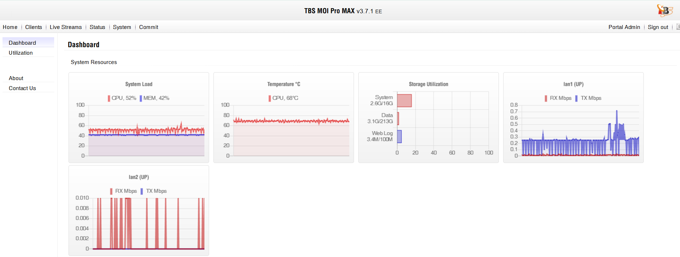Screen dimensions: 680x257
Task: Click the blue TX Mbps swatch in lan1 chart
Action: (x=576, y=98)
